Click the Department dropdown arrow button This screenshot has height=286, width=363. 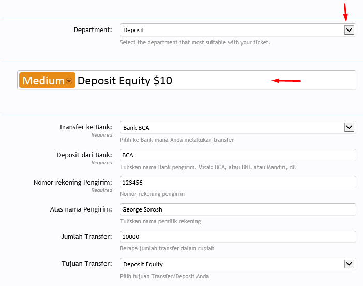tap(349, 30)
